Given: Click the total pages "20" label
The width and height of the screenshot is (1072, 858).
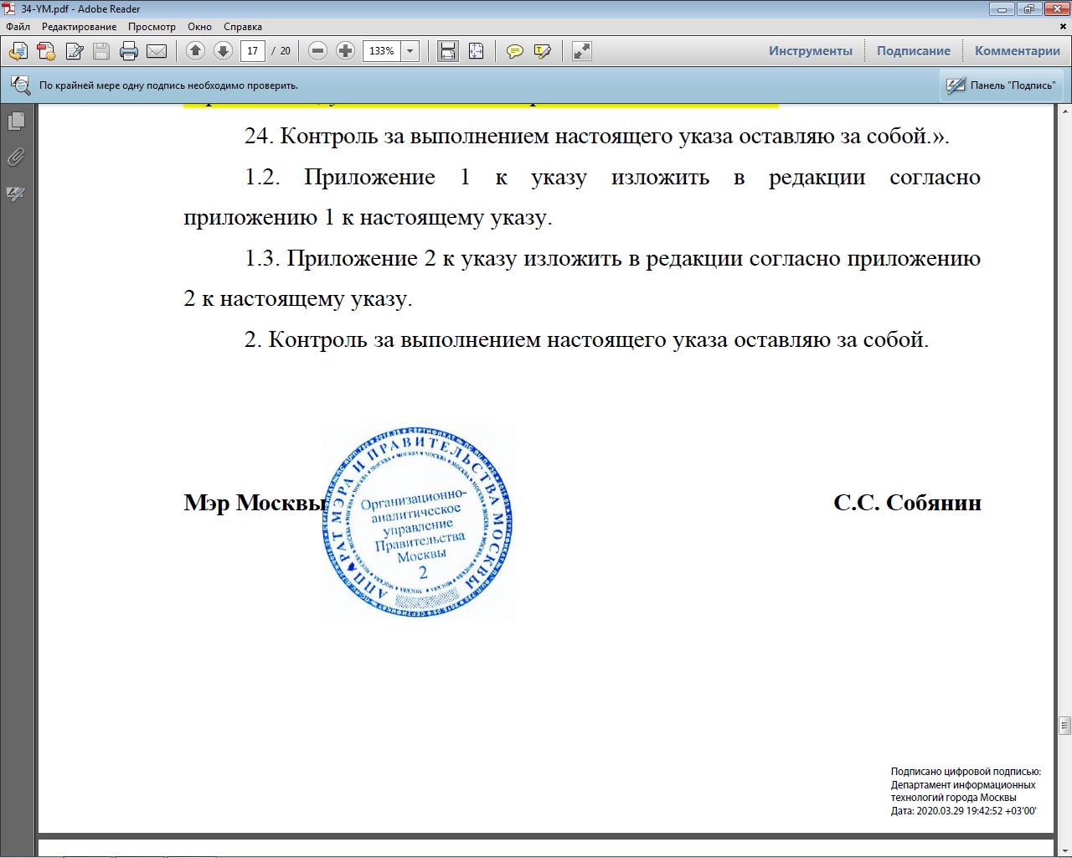Looking at the screenshot, I should [x=285, y=51].
